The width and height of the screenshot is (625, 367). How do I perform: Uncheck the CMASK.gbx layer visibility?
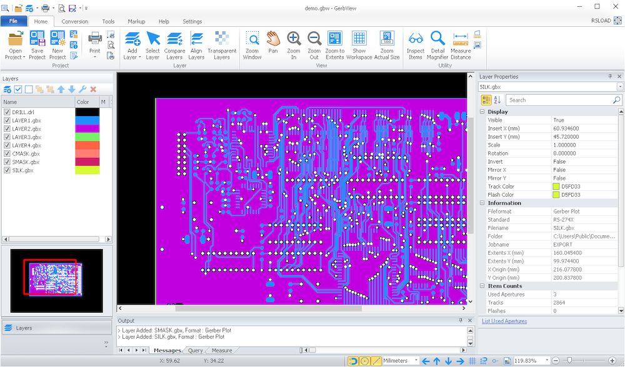pos(7,153)
